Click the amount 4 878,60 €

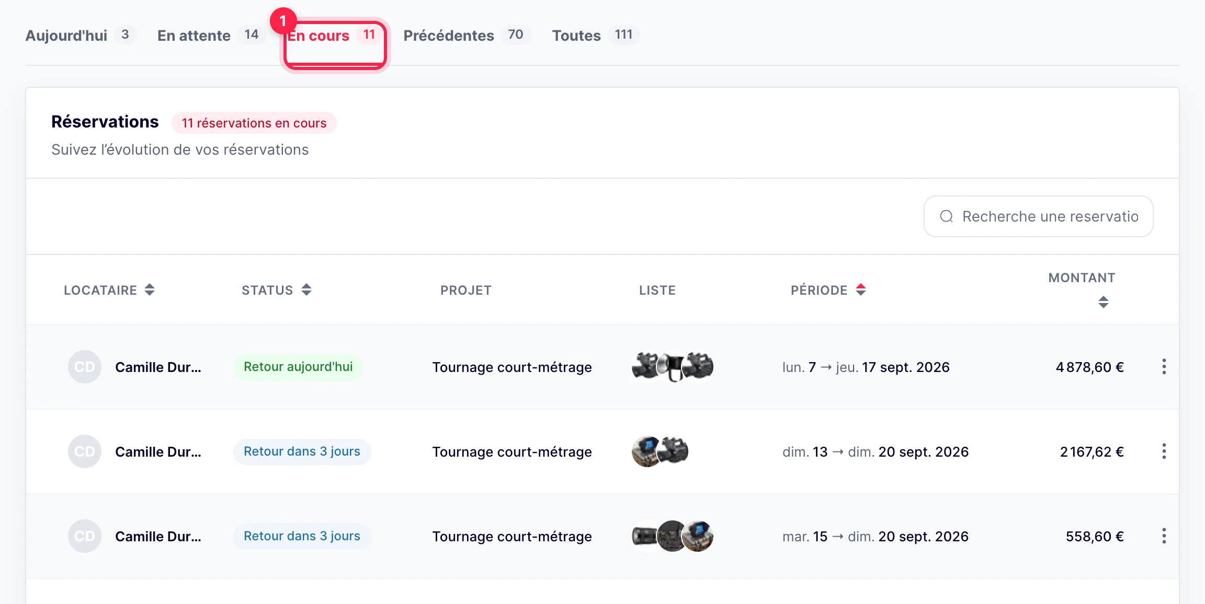[x=1090, y=367]
